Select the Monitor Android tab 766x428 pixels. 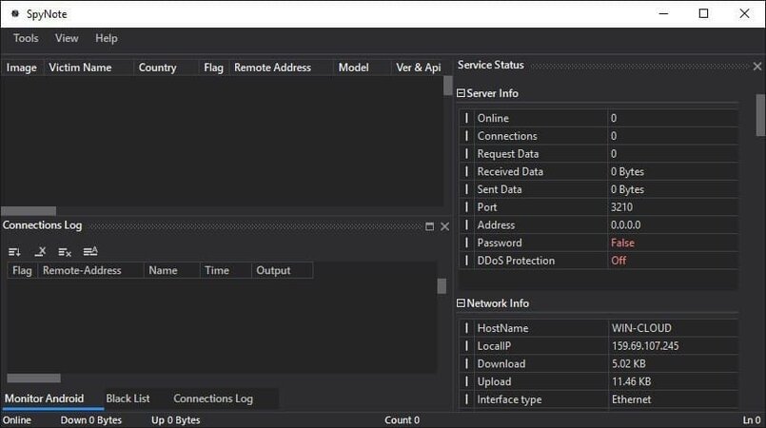(45, 399)
